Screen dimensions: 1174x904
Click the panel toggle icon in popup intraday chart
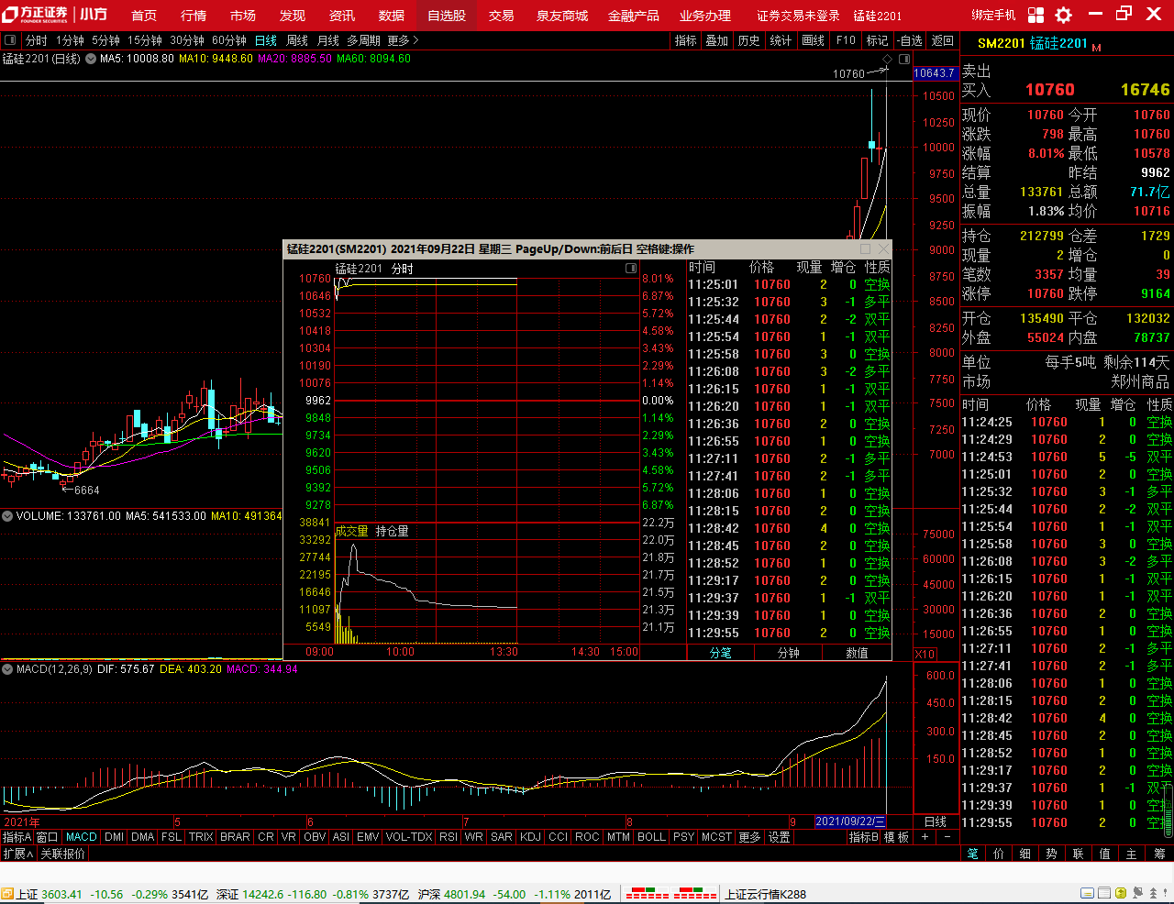tap(631, 268)
